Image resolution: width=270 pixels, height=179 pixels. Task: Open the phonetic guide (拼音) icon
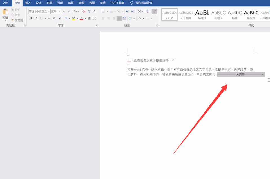click(x=89, y=12)
